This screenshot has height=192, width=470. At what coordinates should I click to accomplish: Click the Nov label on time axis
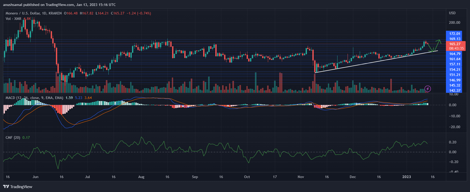[x=300, y=177]
